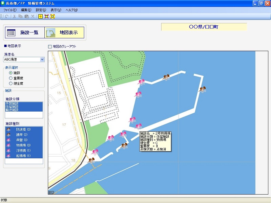Select the 重要度 radio button
Screen dimensions: 271x203
(x=11, y=78)
